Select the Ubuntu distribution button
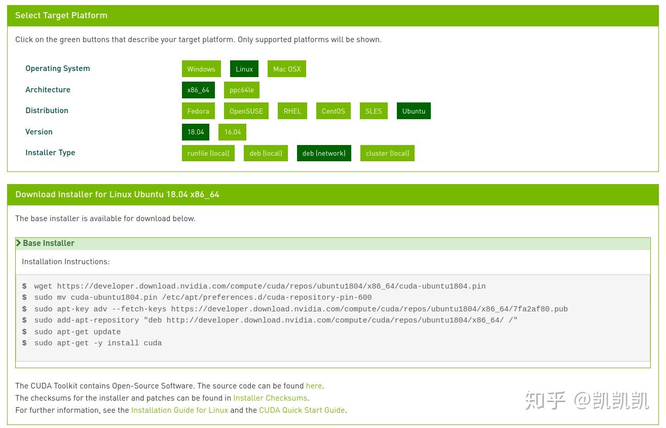This screenshot has width=666, height=428. pyautogui.click(x=414, y=111)
